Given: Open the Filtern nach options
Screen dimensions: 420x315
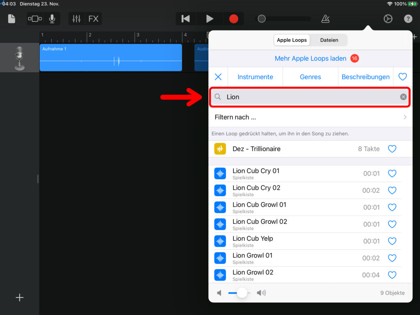Looking at the screenshot, I should 310,117.
